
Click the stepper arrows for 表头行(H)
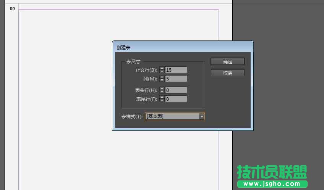162,90
